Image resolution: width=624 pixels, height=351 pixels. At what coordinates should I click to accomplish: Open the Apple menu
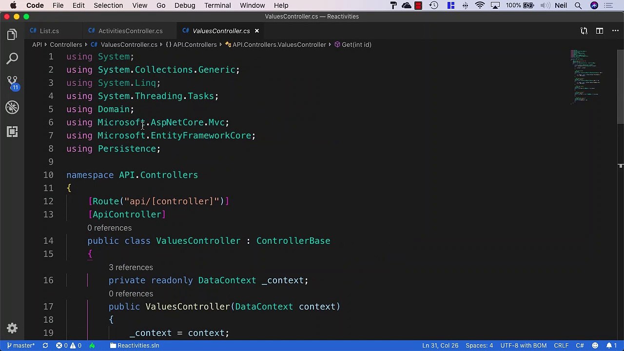14,5
